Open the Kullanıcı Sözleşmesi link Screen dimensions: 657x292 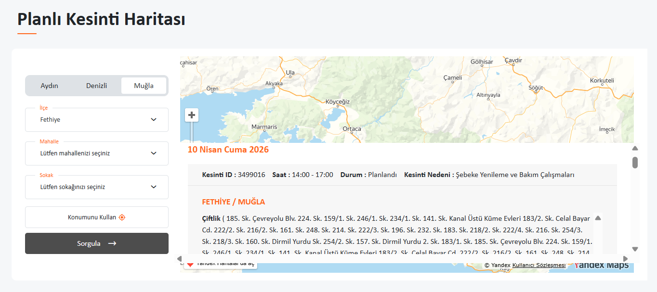click(539, 265)
